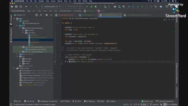Collapse the res folder node

pos(17,56)
